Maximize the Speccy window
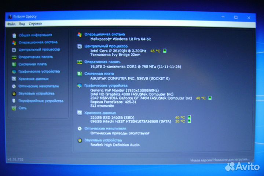Image resolution: width=264 pixels, height=176 pixels. pos(236,17)
